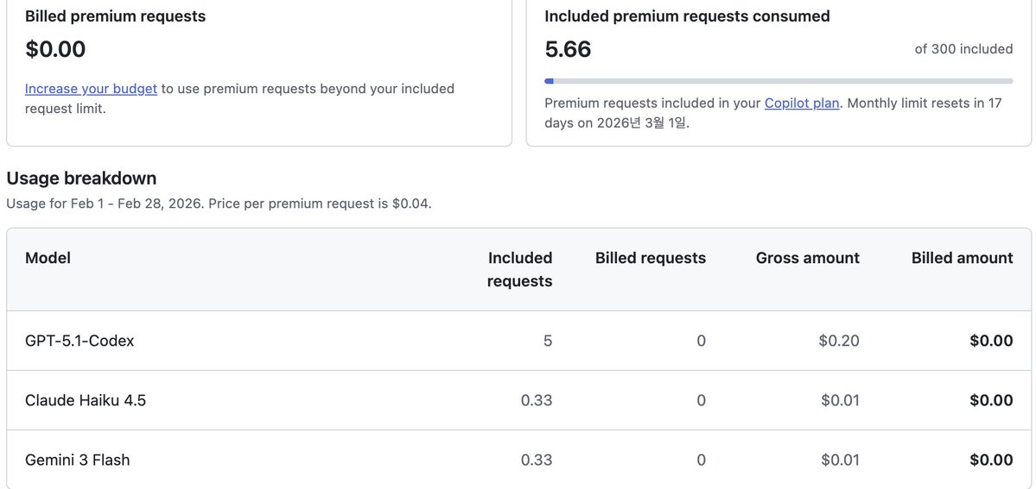The image size is (1036, 489).
Task: Select the Gemini 3 Flash row
Action: 78,460
